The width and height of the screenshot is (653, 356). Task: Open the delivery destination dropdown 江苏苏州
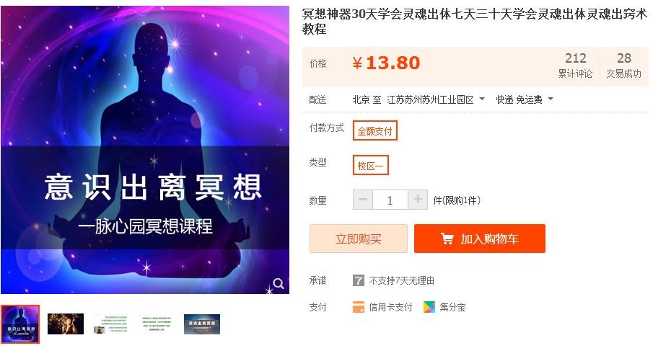[x=436, y=99]
